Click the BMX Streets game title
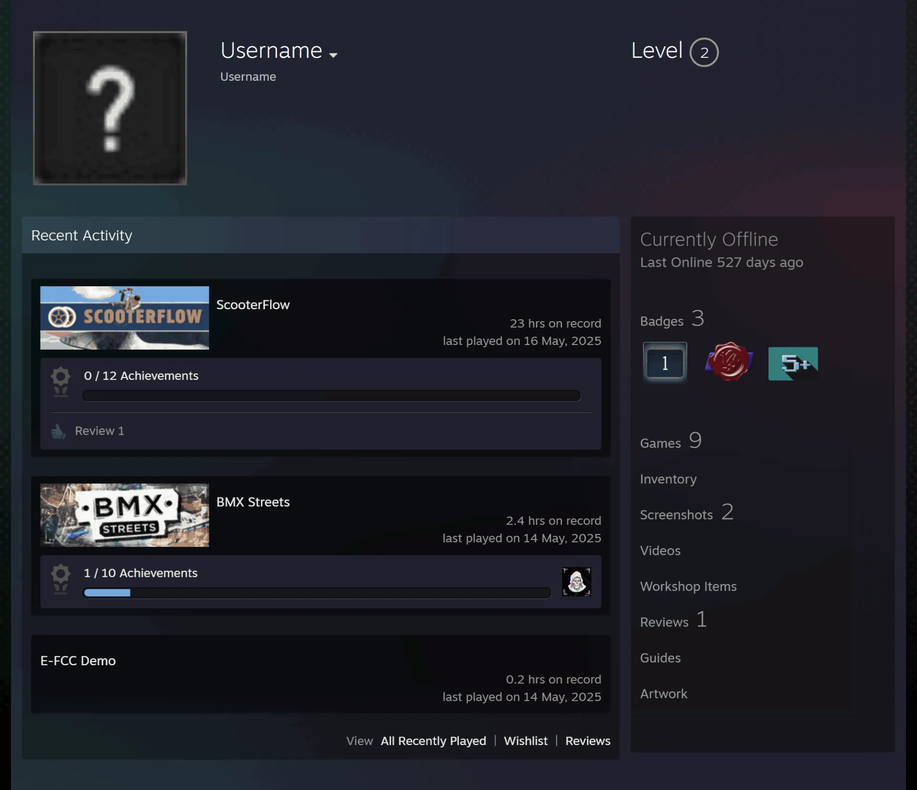Screen dimensions: 917x790 pos(253,502)
